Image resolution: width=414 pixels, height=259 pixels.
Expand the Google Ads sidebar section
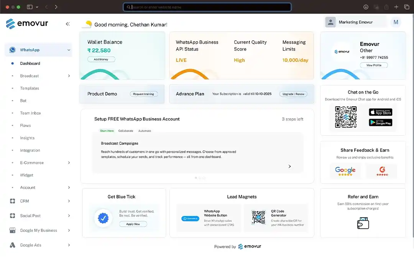tap(69, 245)
